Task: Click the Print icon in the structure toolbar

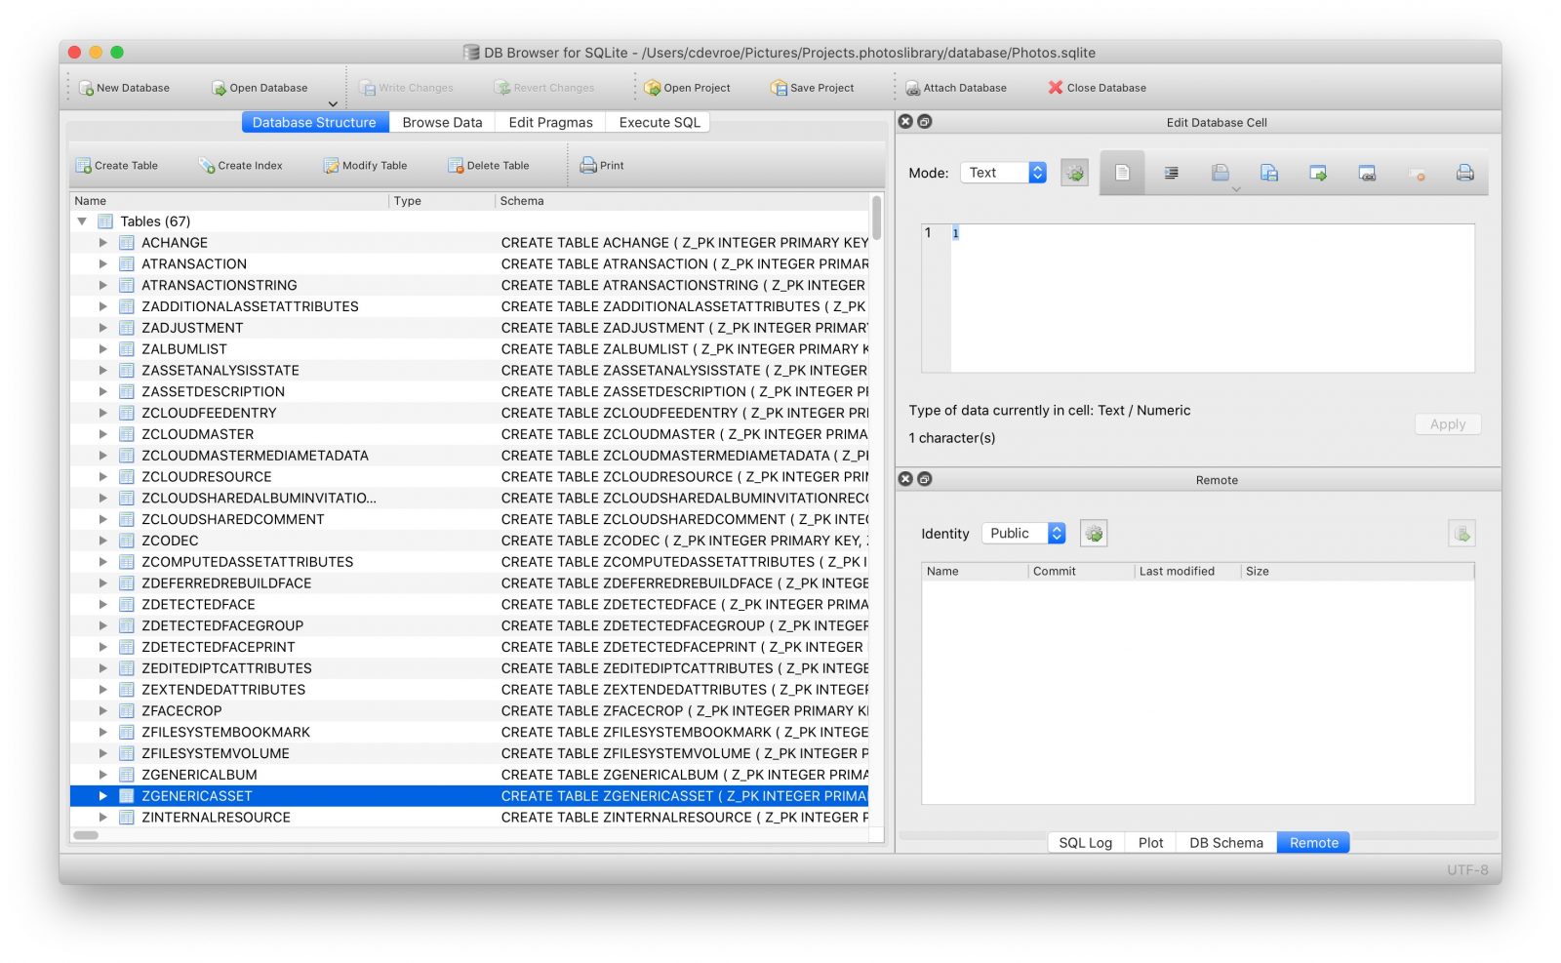Action: pyautogui.click(x=588, y=166)
